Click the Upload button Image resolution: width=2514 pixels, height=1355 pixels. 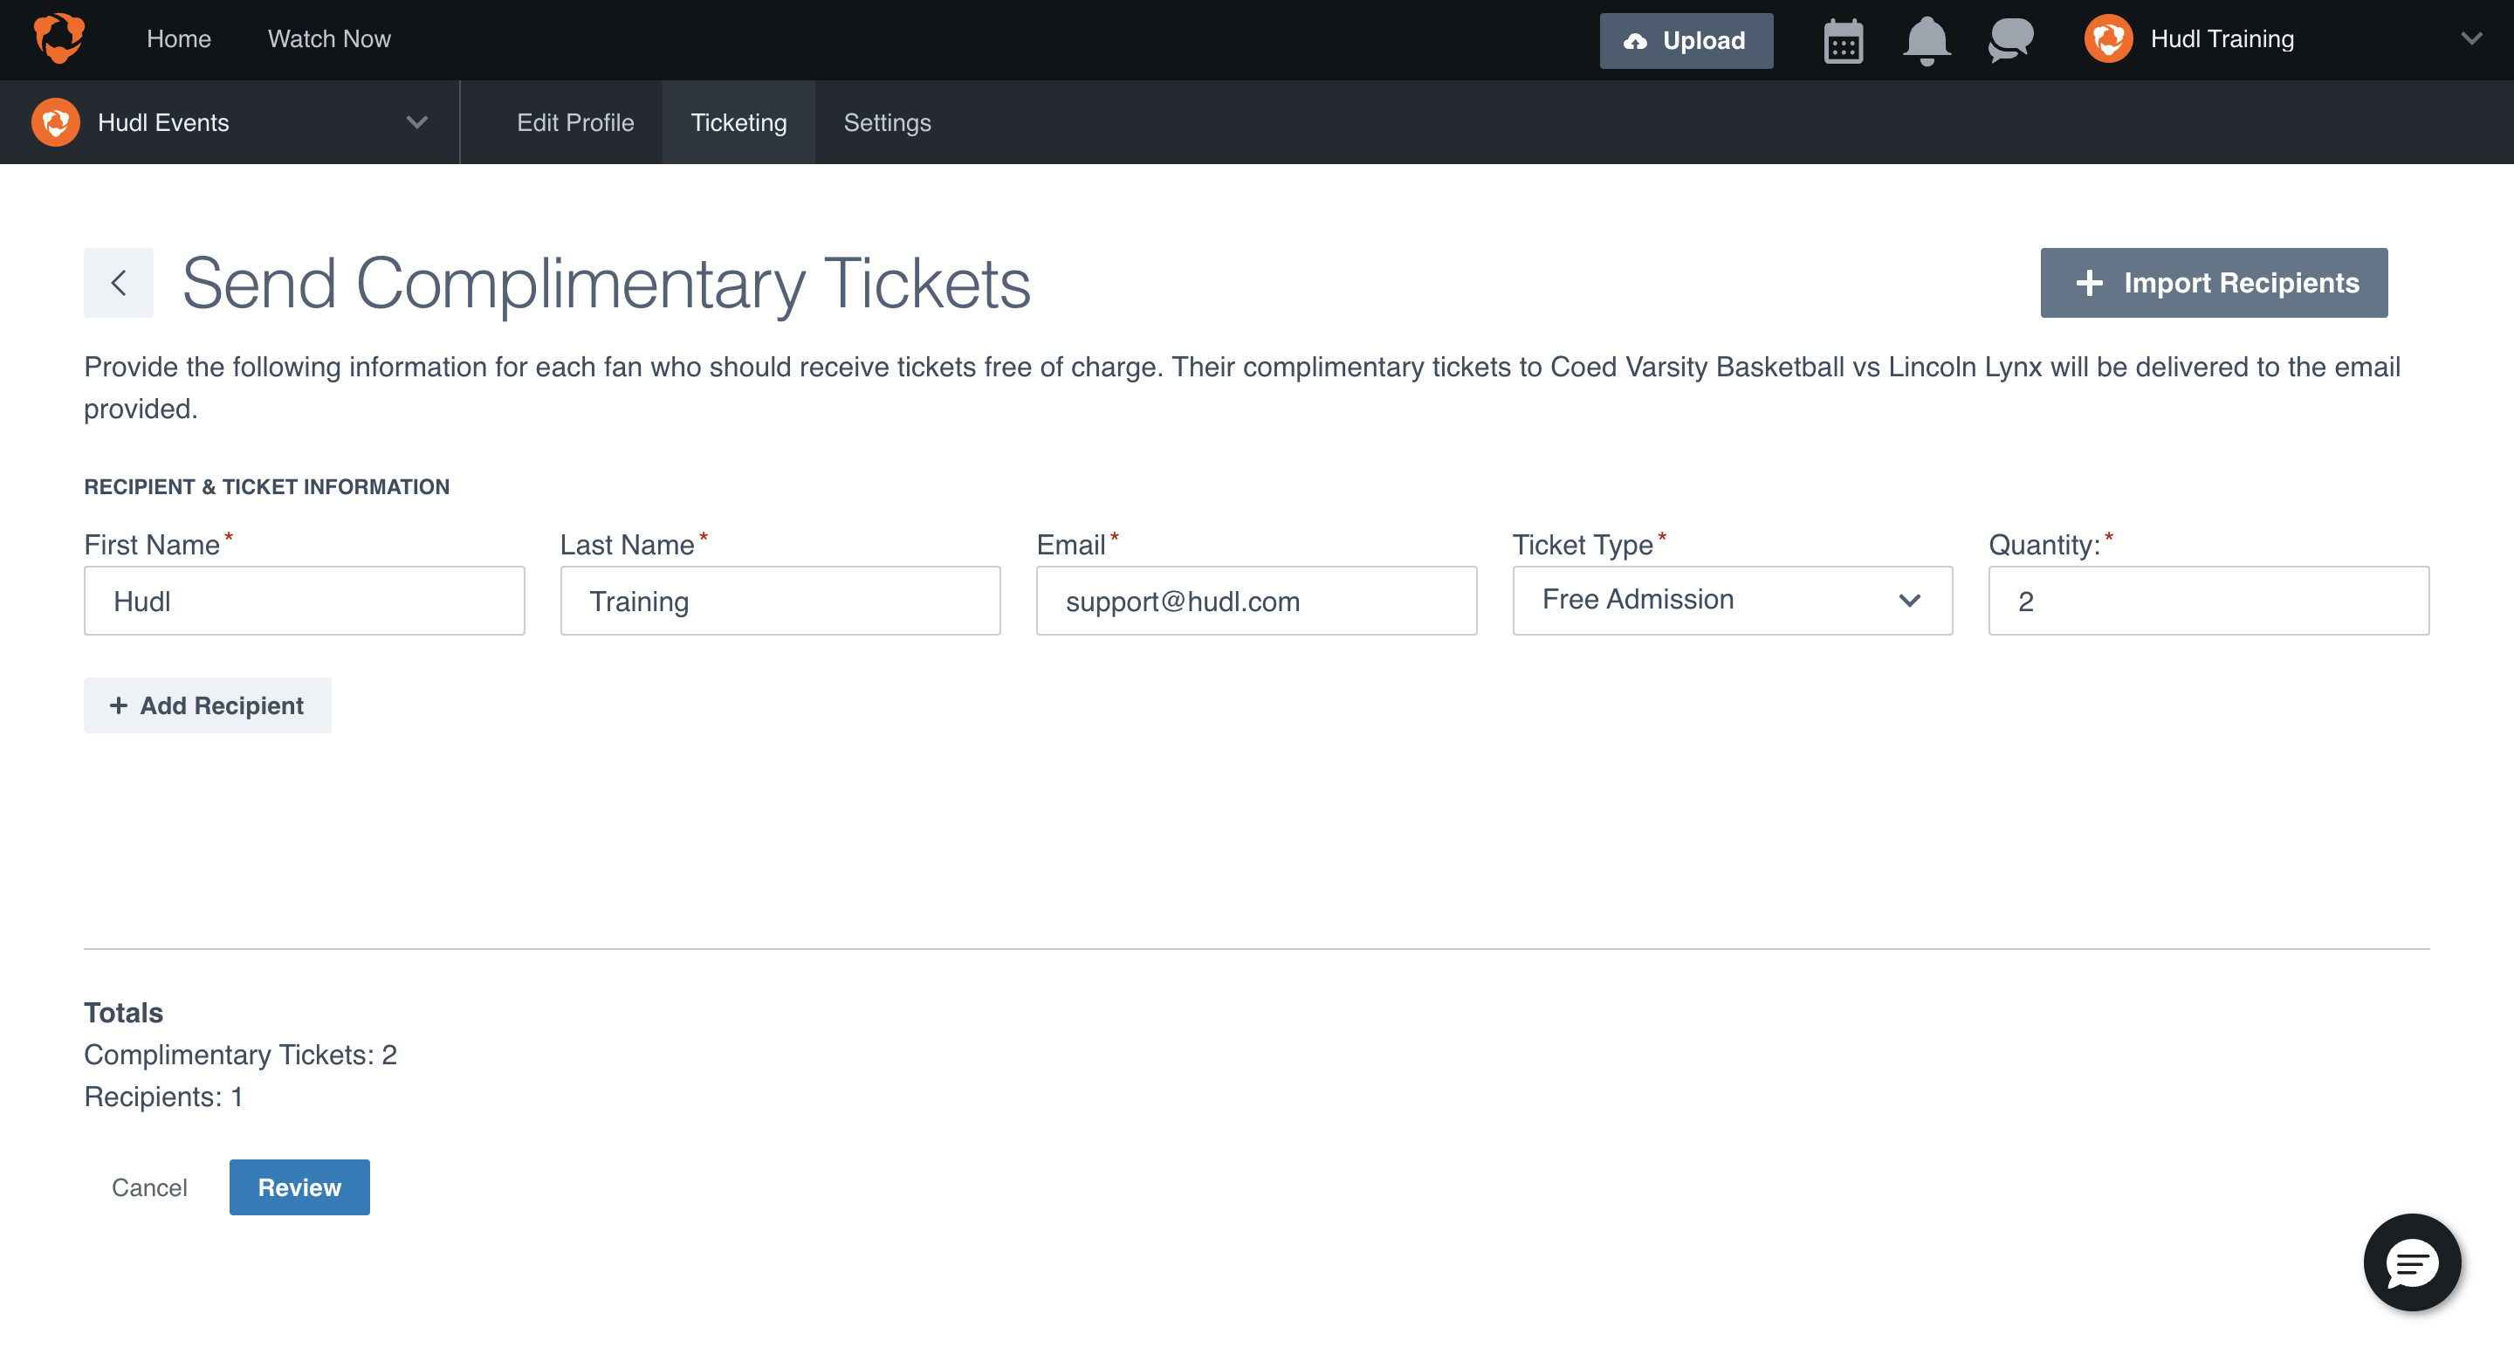pos(1686,41)
